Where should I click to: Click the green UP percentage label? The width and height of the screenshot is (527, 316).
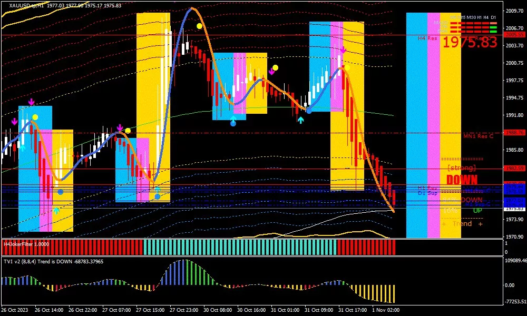click(477, 211)
